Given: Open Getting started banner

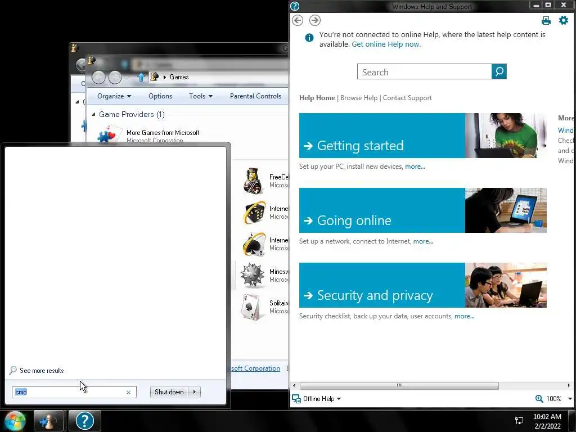Looking at the screenshot, I should pos(382,136).
